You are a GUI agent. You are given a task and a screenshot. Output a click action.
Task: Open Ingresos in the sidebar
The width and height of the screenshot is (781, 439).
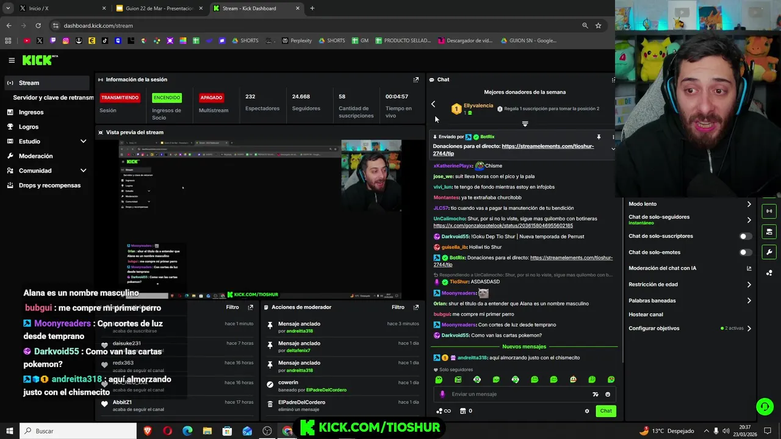pos(46,112)
